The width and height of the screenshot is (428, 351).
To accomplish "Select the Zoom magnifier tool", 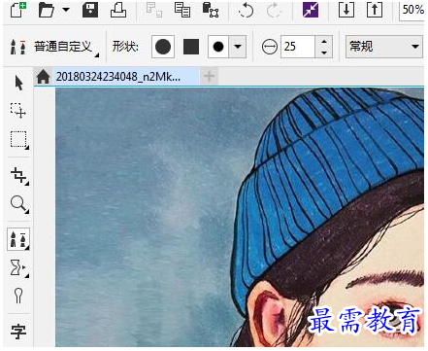I will pyautogui.click(x=19, y=204).
